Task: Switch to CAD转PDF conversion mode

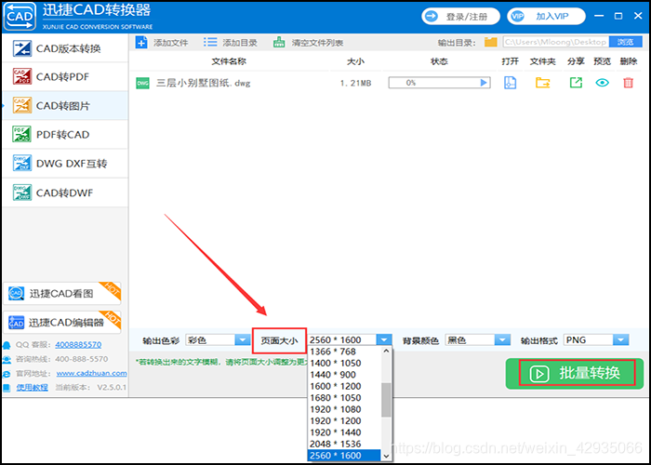Action: [x=65, y=77]
